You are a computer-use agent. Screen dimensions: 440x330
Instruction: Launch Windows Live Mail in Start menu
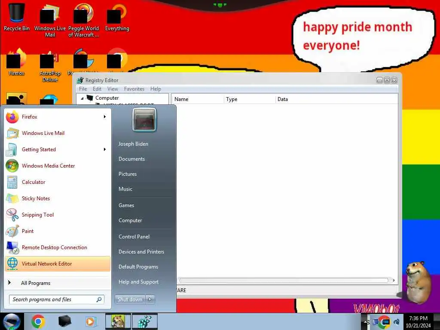(x=58, y=133)
